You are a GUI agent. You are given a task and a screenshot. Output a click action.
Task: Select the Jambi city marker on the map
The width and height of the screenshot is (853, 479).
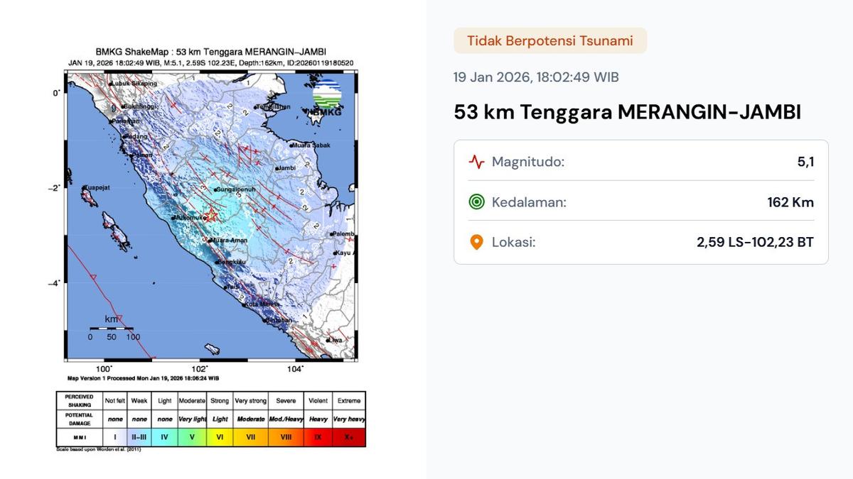[x=277, y=169]
